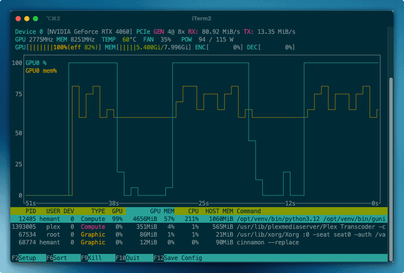Click the POW 94 / 115 W reading
The height and width of the screenshot is (273, 404).
pyautogui.click(x=207, y=39)
